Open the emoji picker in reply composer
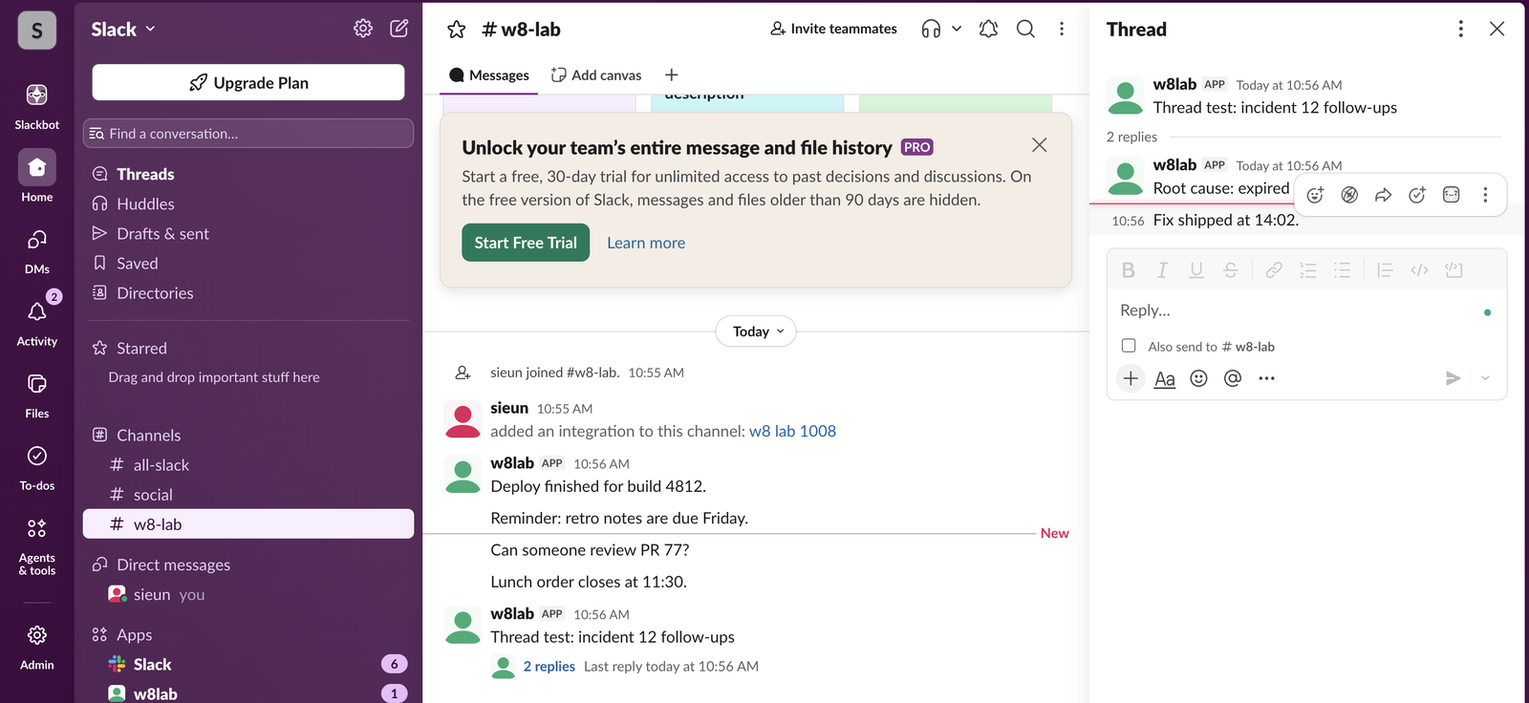 tap(1198, 378)
